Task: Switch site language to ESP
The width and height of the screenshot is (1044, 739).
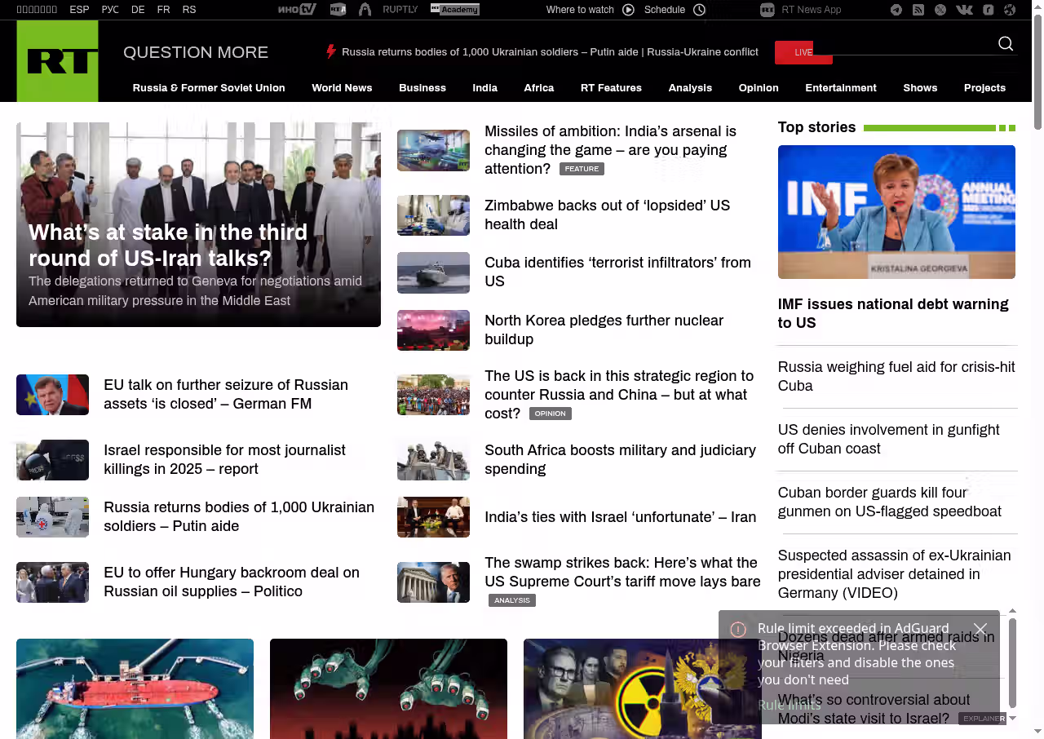Action: pos(79,10)
